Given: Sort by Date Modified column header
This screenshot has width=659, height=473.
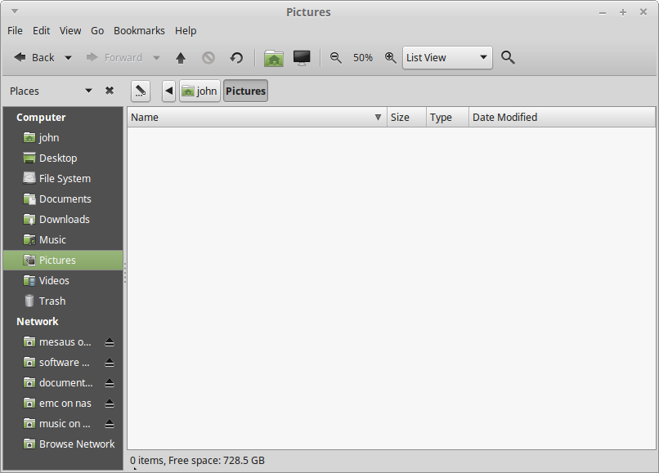Looking at the screenshot, I should pos(562,117).
